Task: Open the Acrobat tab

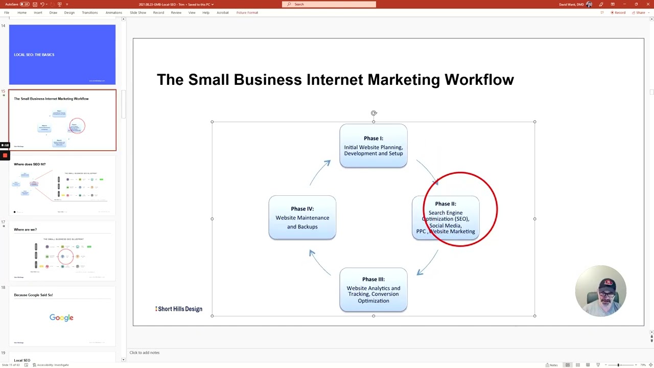Action: 223,12
